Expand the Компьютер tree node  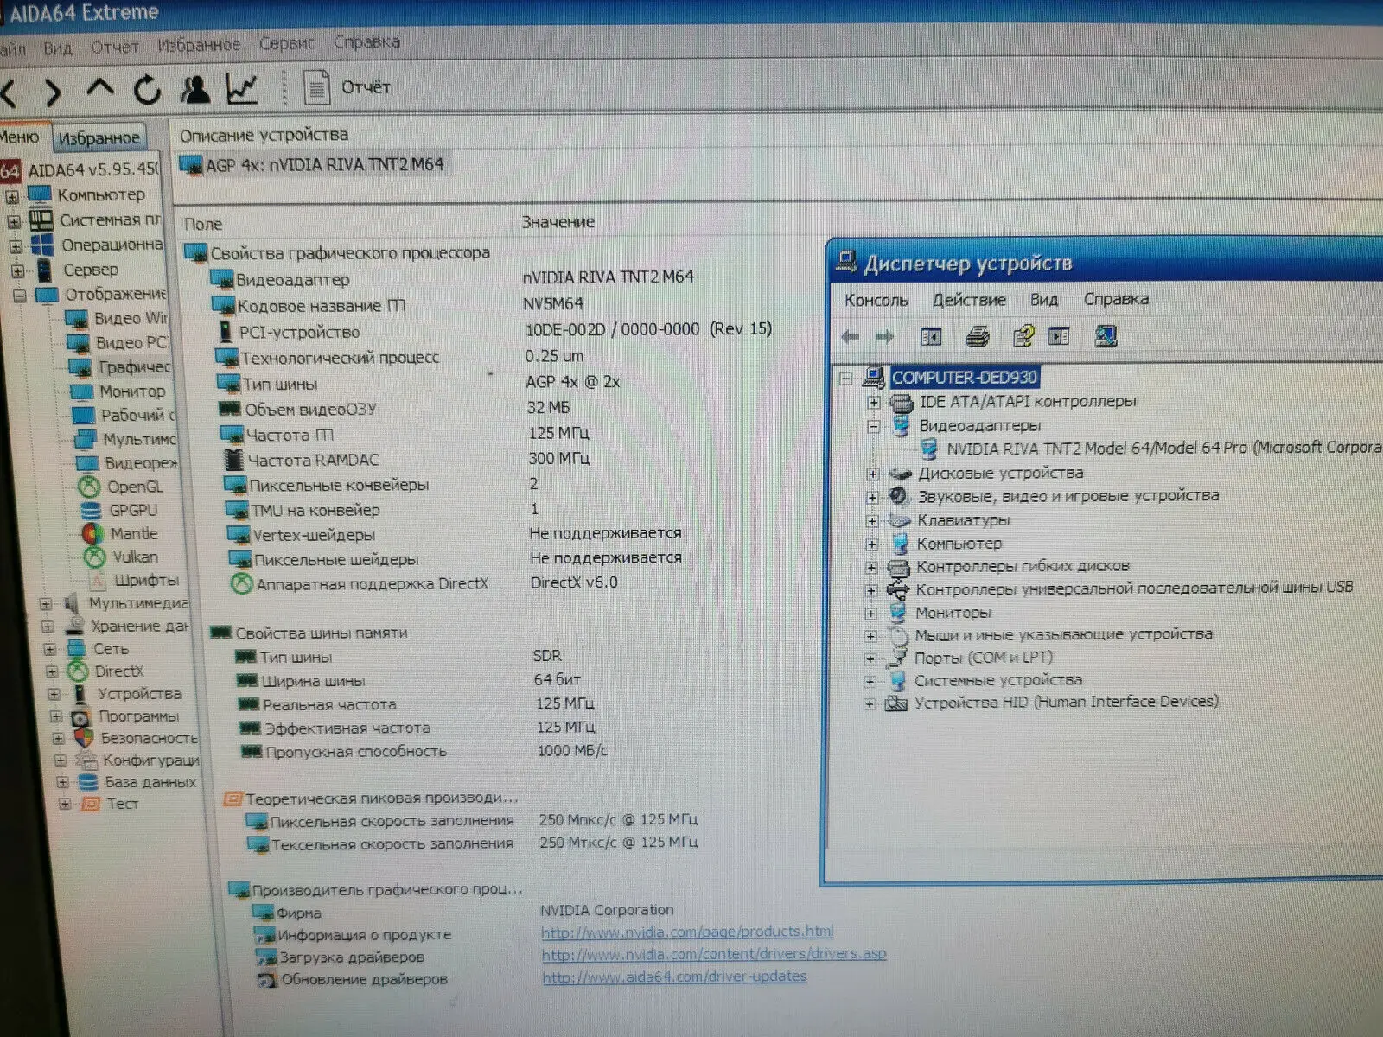click(12, 196)
